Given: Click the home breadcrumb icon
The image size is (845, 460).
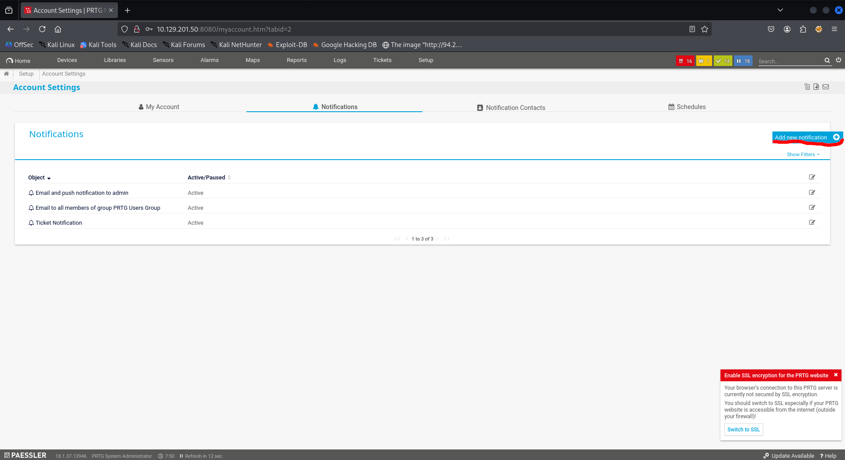Looking at the screenshot, I should pos(7,74).
